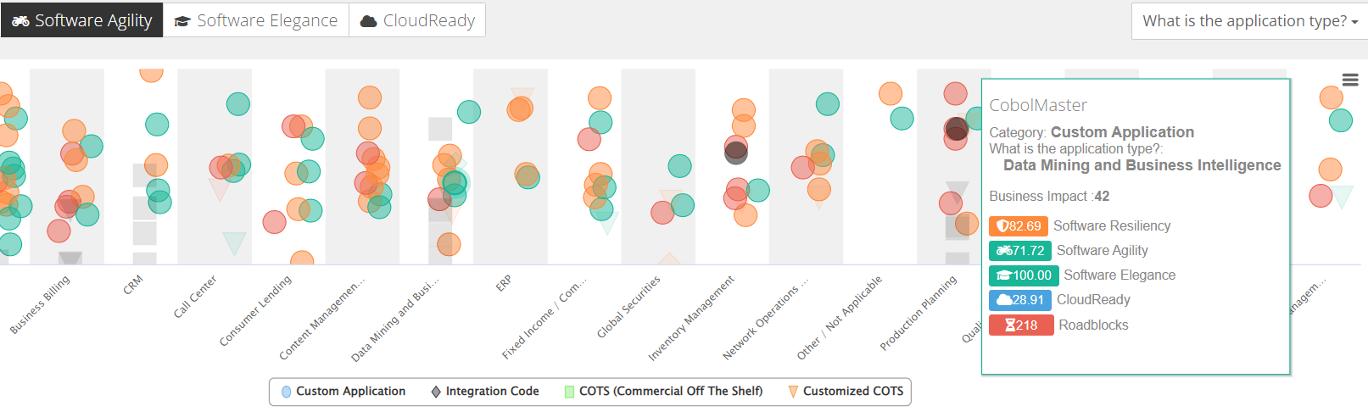Click the cloud icon on CloudReady tab
This screenshot has width=1368, height=417.
point(368,21)
